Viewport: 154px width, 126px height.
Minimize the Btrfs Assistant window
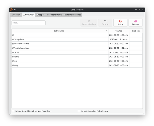136,10
